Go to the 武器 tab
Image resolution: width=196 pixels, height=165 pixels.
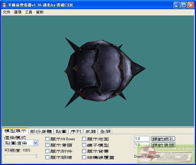tap(90, 131)
